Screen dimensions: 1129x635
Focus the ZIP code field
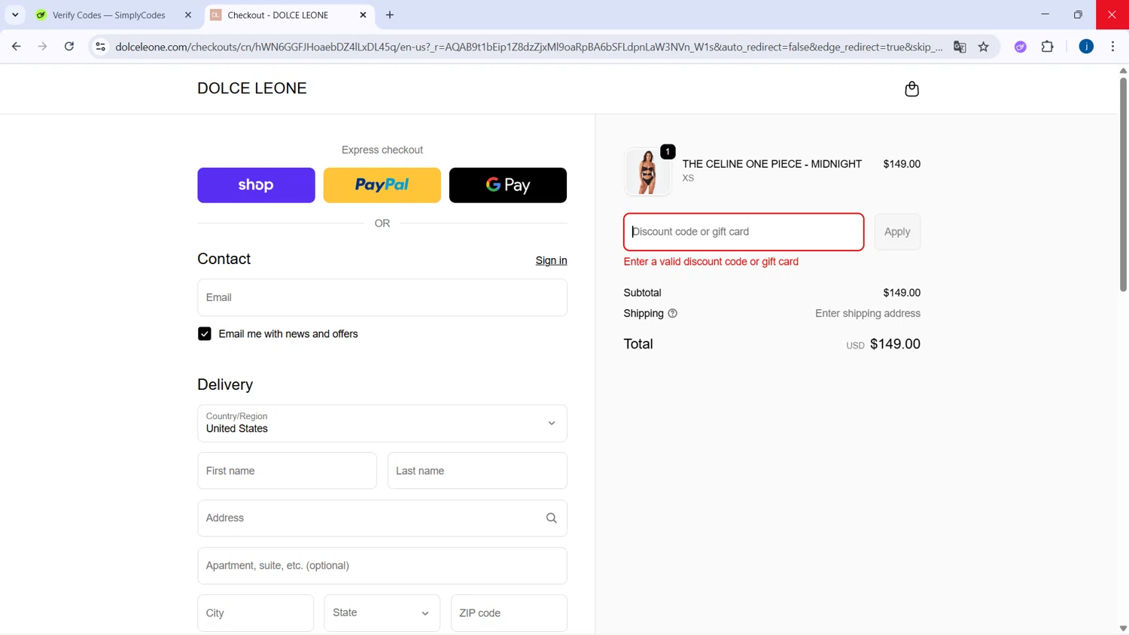point(509,613)
